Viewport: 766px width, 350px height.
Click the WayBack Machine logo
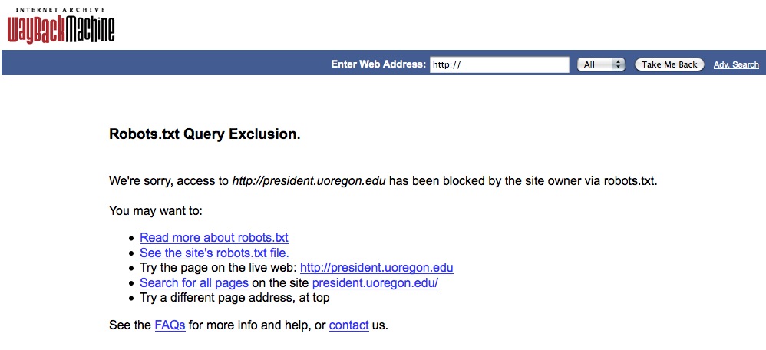click(x=61, y=28)
